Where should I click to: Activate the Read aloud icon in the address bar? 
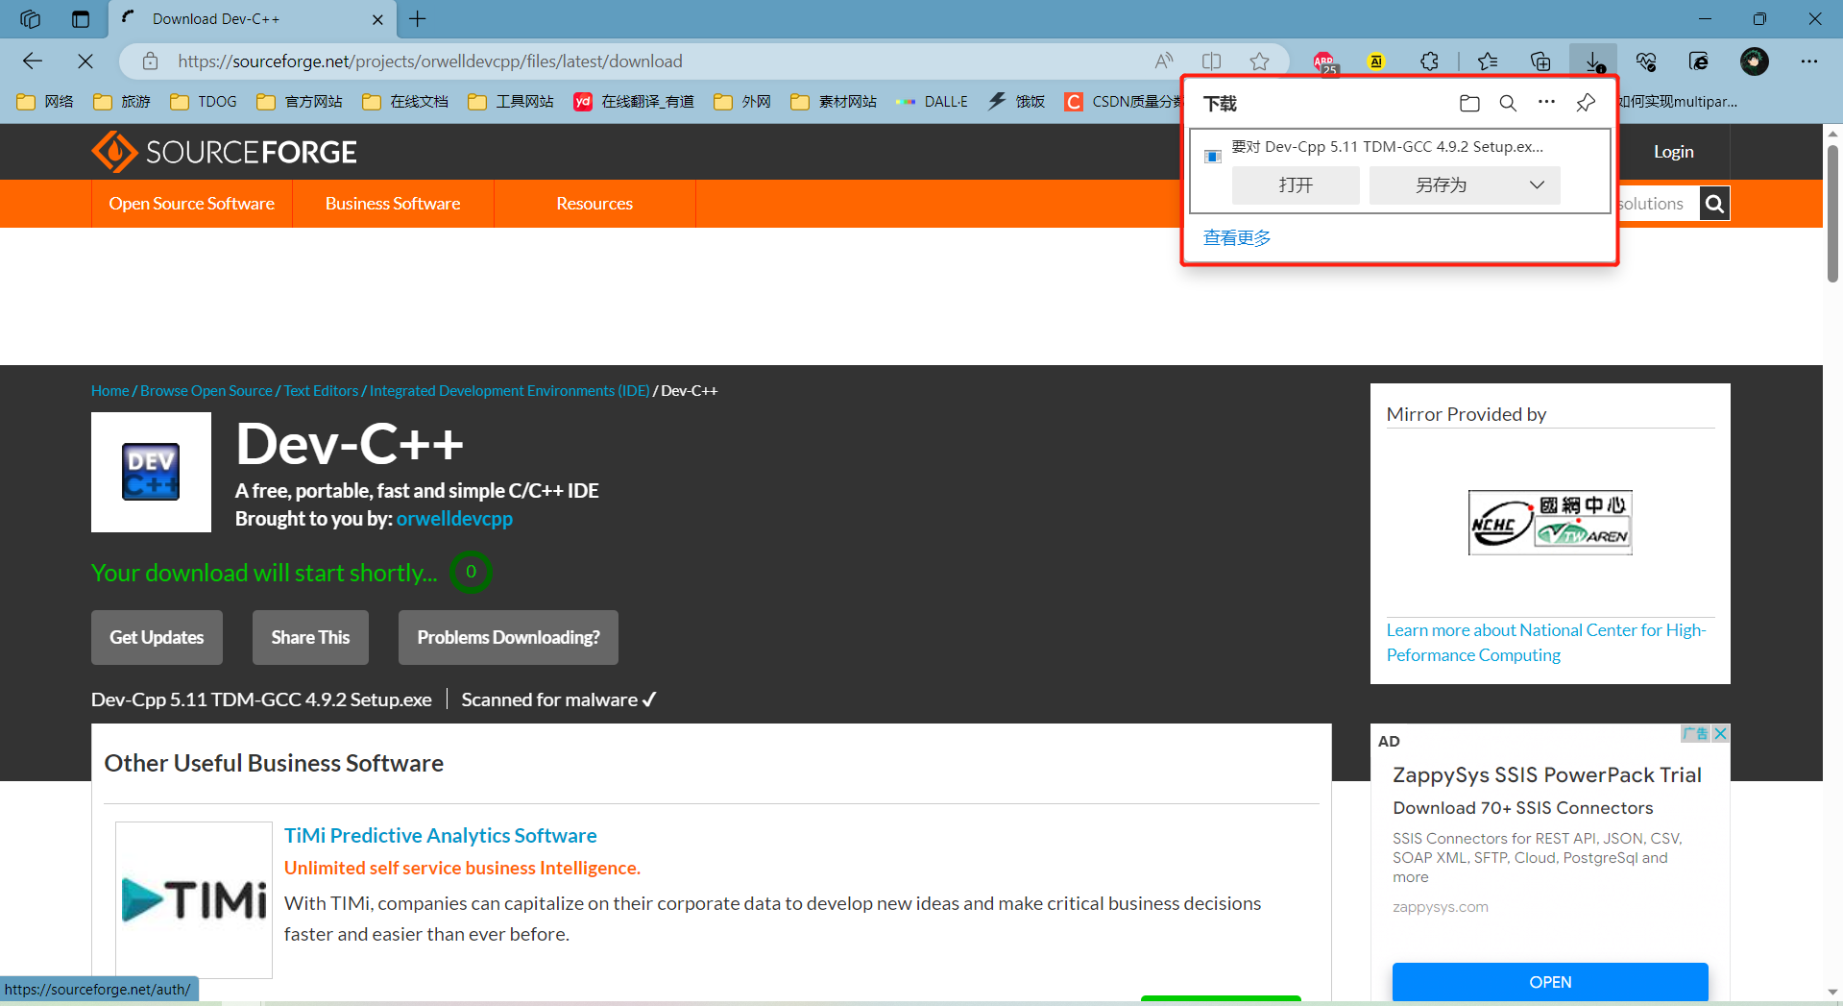point(1164,61)
